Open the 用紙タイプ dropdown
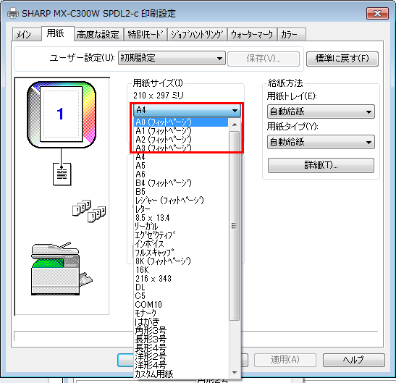396x383 pixels. (321, 142)
